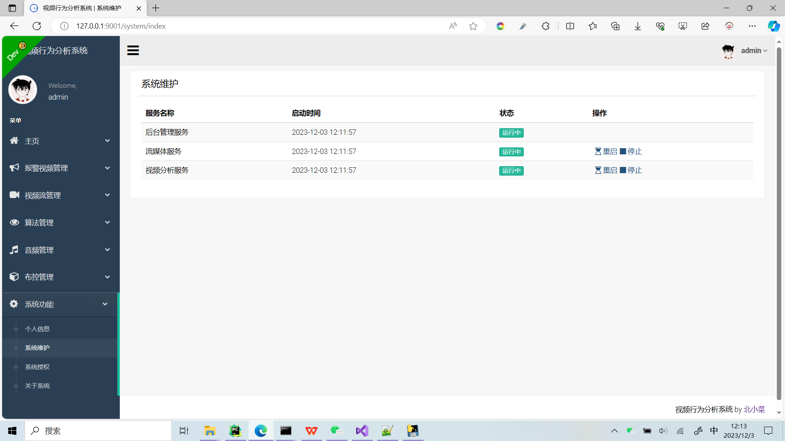
Task: Open browser collections icon
Action: pyautogui.click(x=615, y=26)
